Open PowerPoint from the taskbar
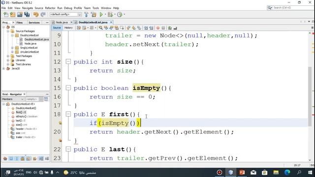315x177 pixels. coord(242,173)
